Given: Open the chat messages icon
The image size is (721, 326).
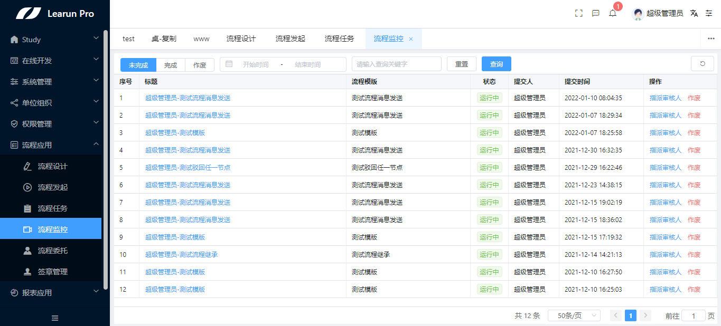Looking at the screenshot, I should point(596,14).
